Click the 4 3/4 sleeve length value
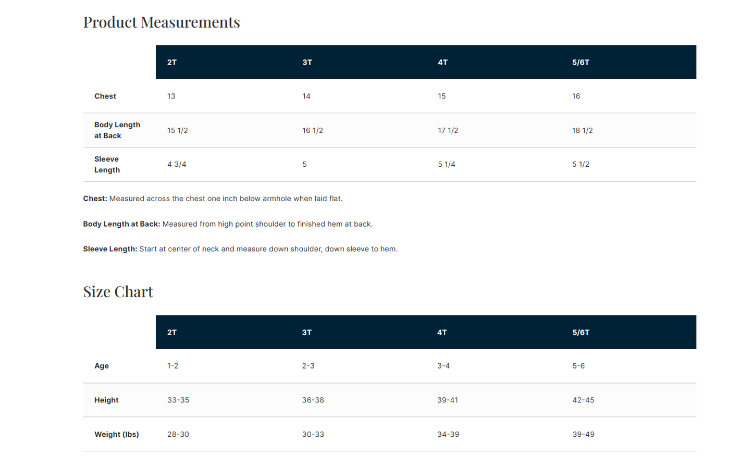 tap(177, 164)
